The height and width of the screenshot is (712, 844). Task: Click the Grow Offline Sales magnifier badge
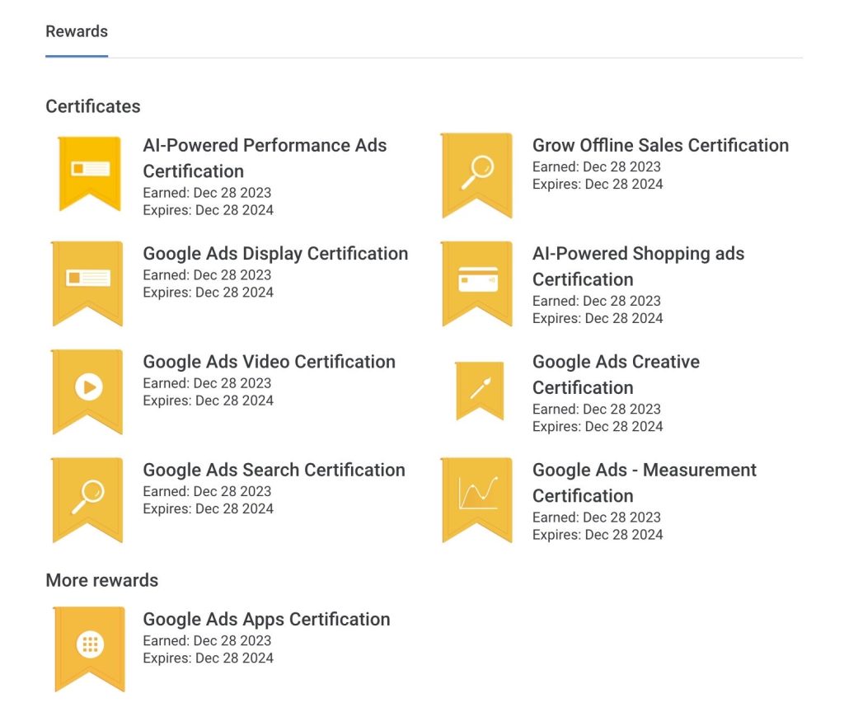tap(477, 176)
